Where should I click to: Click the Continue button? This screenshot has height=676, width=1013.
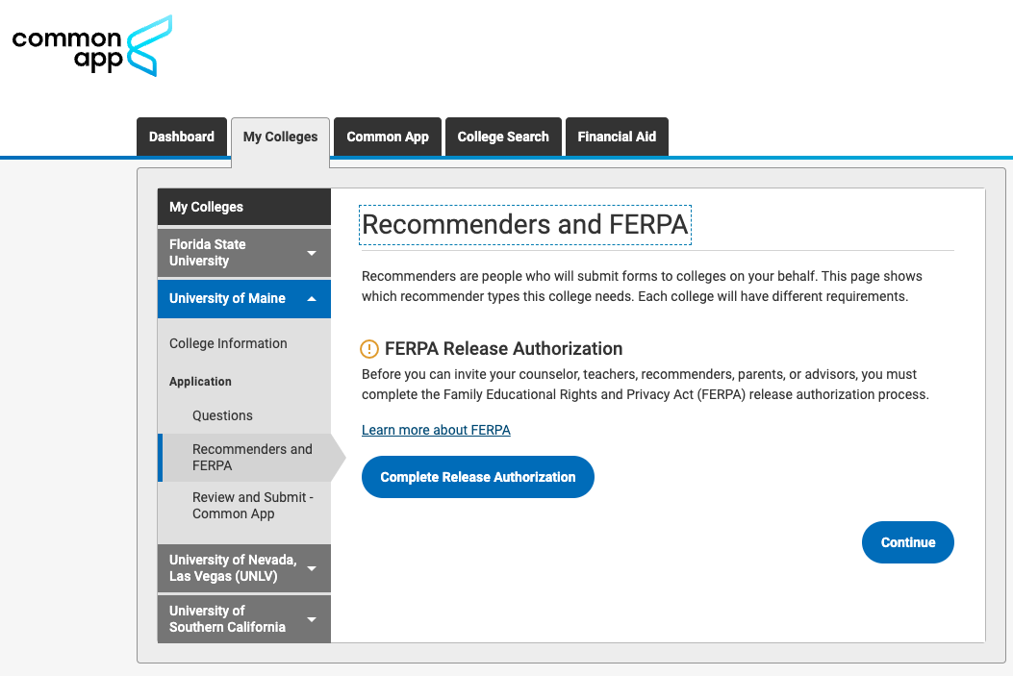(x=907, y=542)
